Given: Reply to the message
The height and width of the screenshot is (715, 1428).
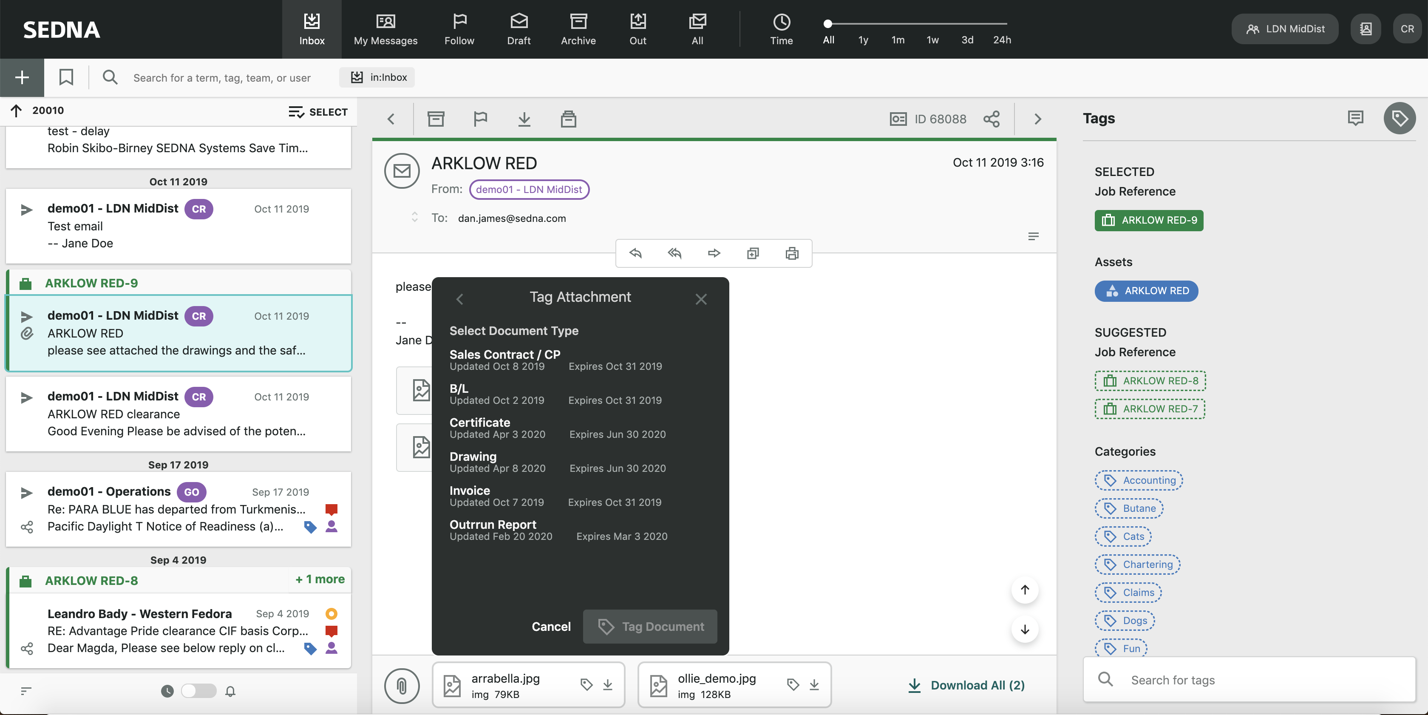Looking at the screenshot, I should (636, 253).
